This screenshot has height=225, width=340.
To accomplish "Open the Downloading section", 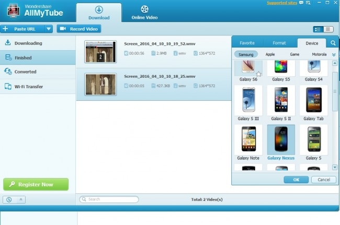I will 38,43.
